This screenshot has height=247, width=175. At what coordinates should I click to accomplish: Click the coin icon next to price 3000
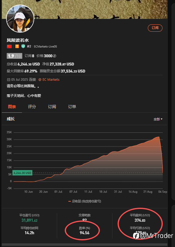pyautogui.click(x=54, y=56)
